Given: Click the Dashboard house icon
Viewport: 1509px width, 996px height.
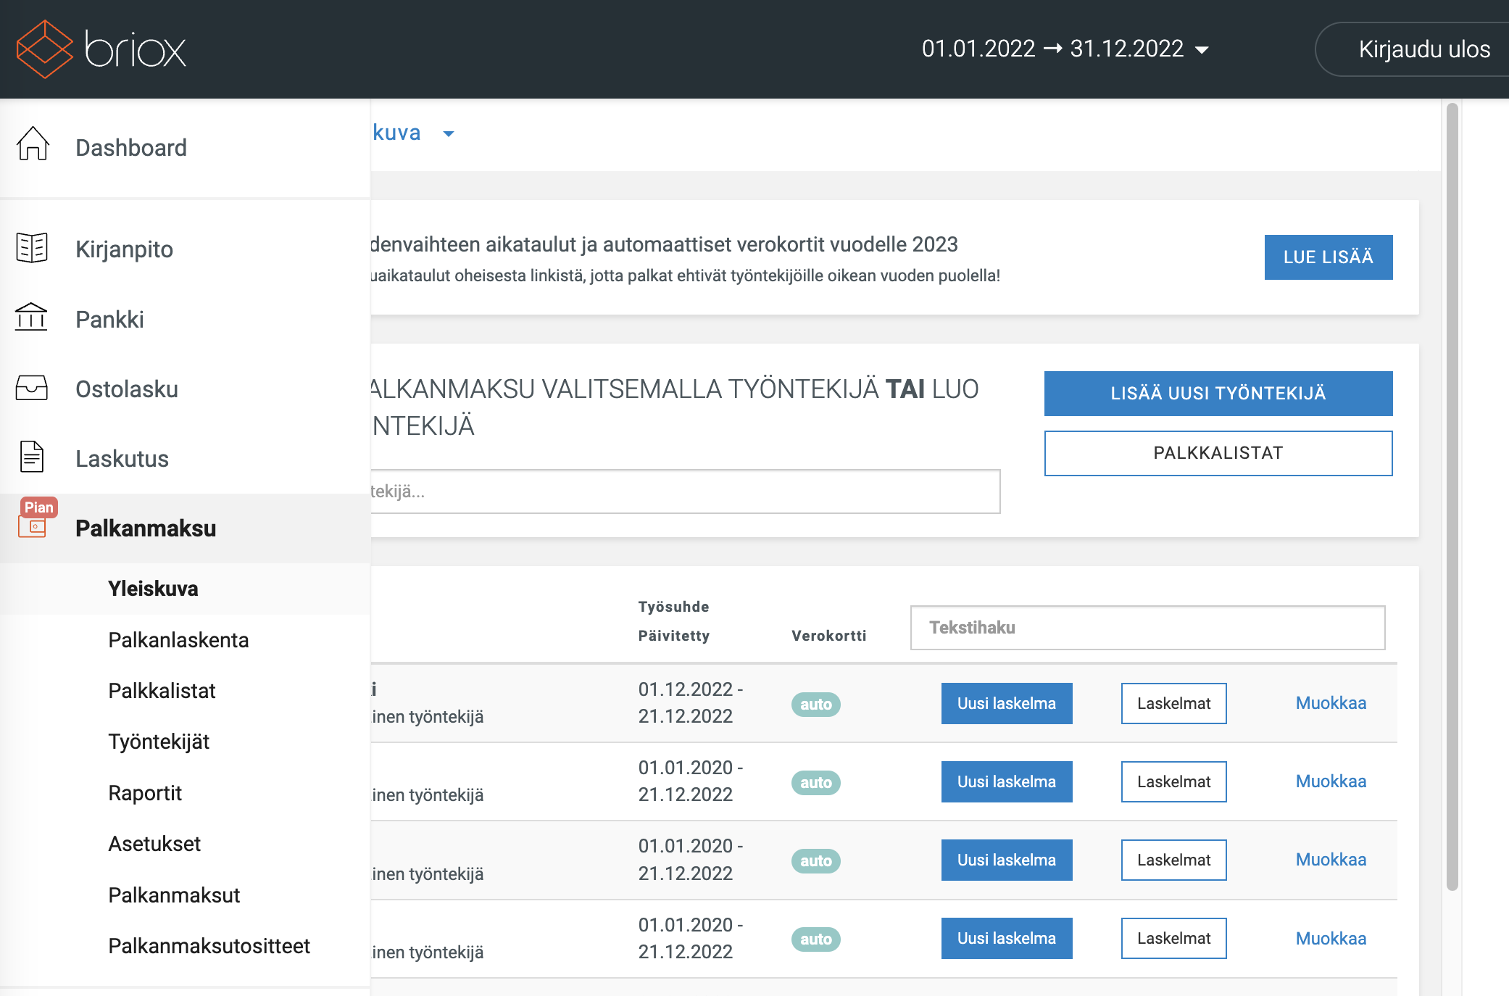Looking at the screenshot, I should pos(33,144).
